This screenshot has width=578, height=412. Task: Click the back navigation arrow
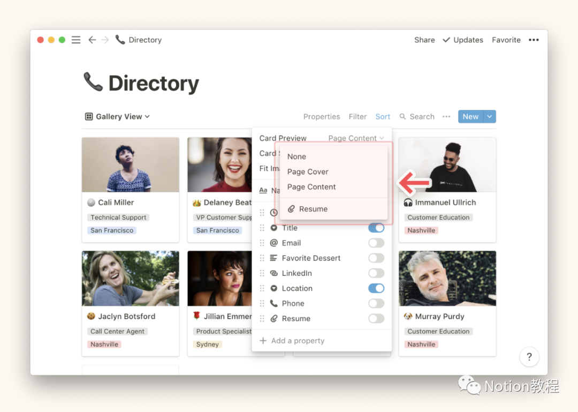(x=92, y=40)
